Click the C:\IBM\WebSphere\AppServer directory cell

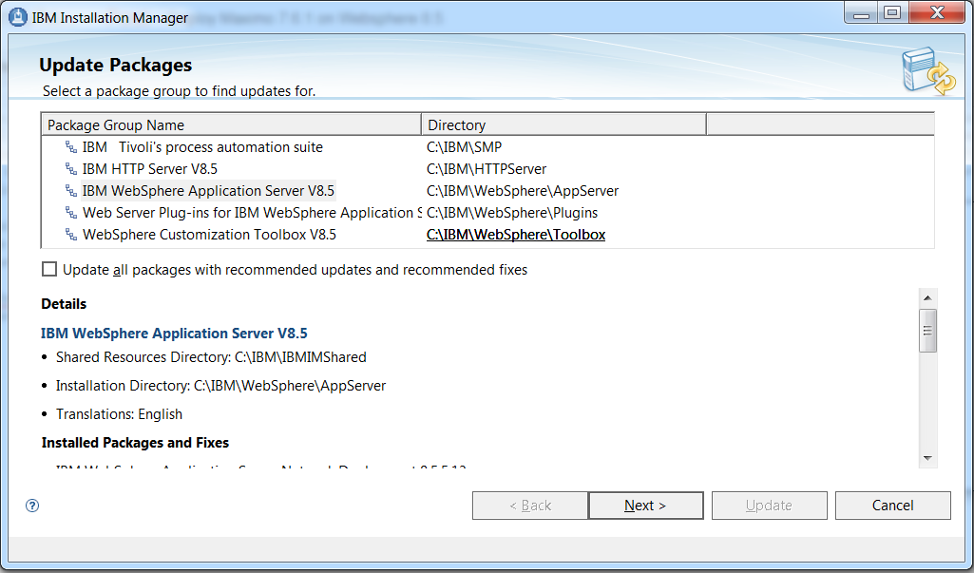[x=523, y=191]
